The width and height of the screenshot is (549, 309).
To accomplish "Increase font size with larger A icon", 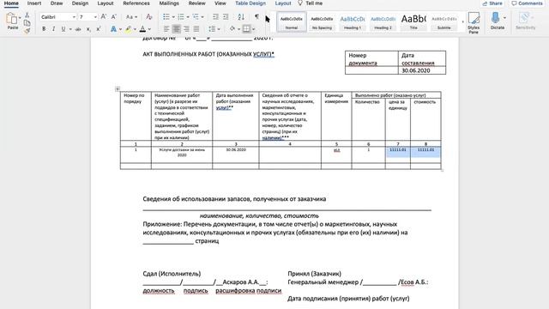I will [104, 17].
